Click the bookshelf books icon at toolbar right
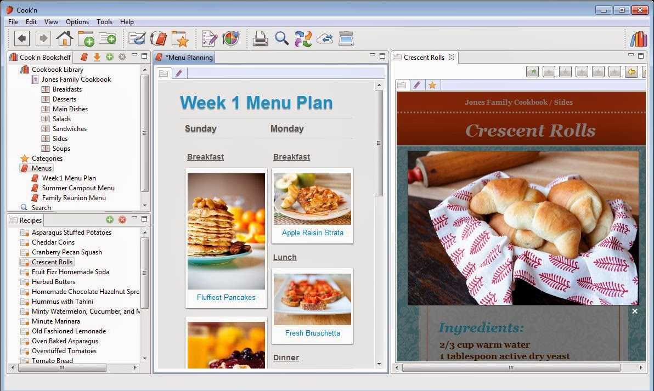Screen dimensions: 654x391 [x=639, y=39]
